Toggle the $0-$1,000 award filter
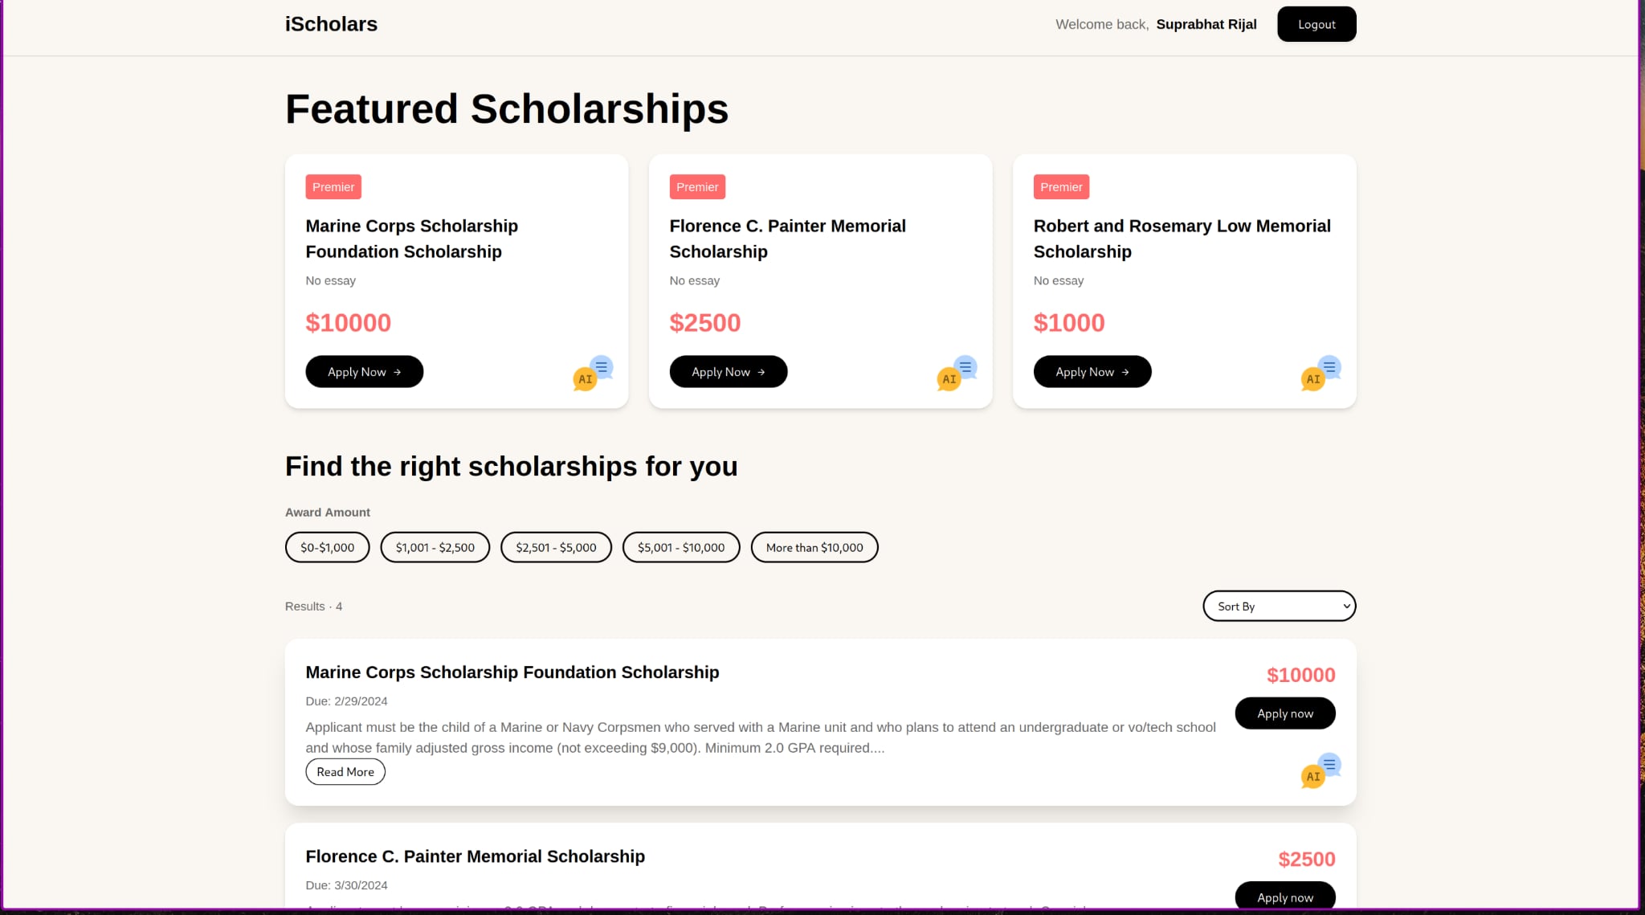Viewport: 1645px width, 915px height. point(327,547)
